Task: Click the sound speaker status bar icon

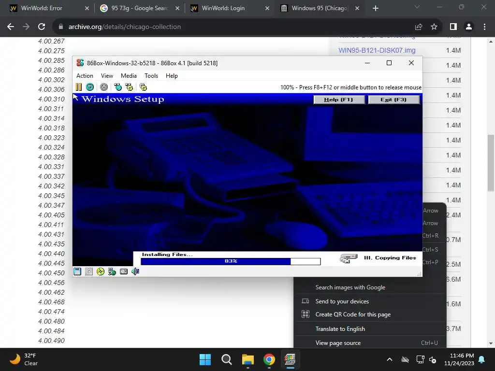Action: [x=135, y=271]
